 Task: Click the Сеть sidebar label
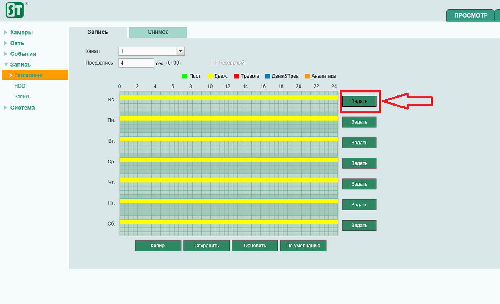[x=17, y=43]
